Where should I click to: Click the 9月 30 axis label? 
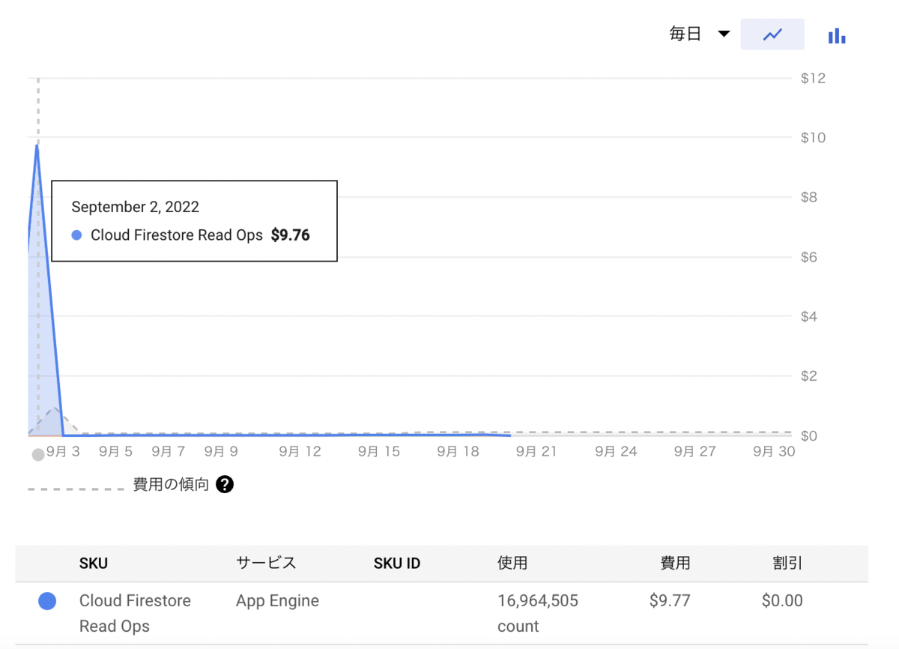tap(773, 451)
